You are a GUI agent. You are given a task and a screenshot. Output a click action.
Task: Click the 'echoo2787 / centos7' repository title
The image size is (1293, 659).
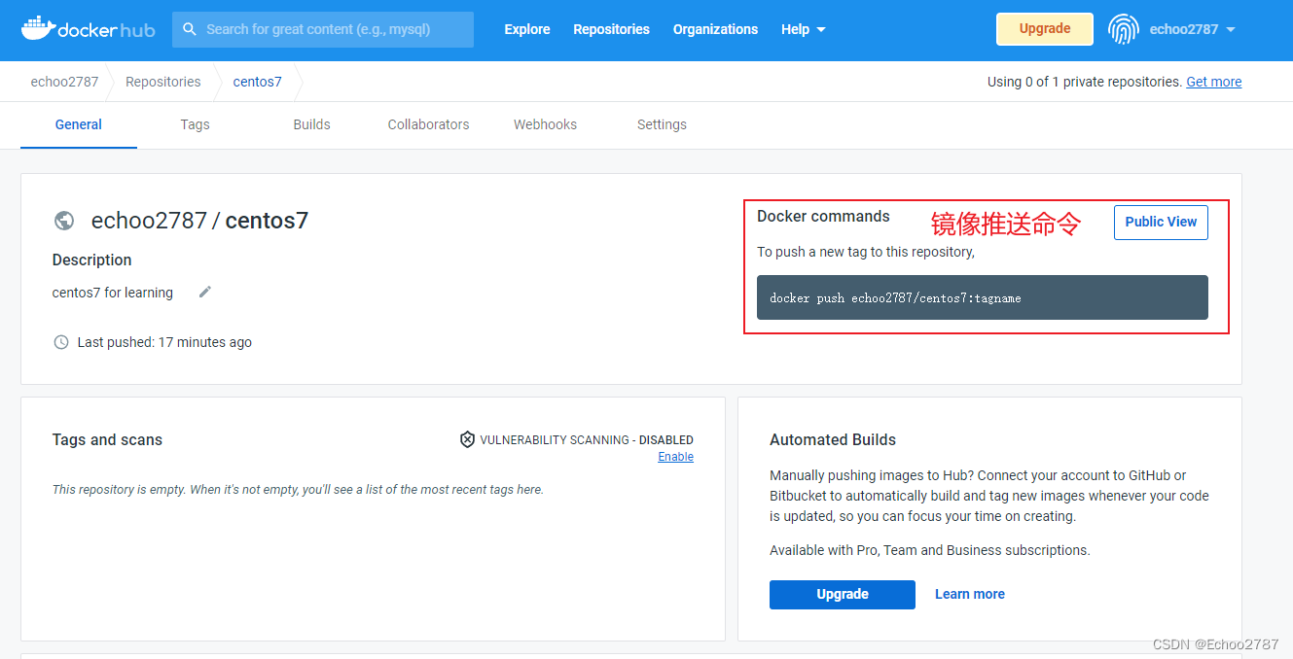pyautogui.click(x=199, y=221)
